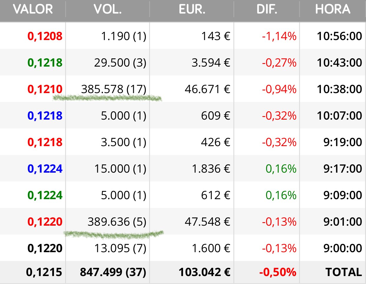Image resolution: width=366 pixels, height=284 pixels.
Task: Select the 10:56:00 time entry
Action: 339,36
